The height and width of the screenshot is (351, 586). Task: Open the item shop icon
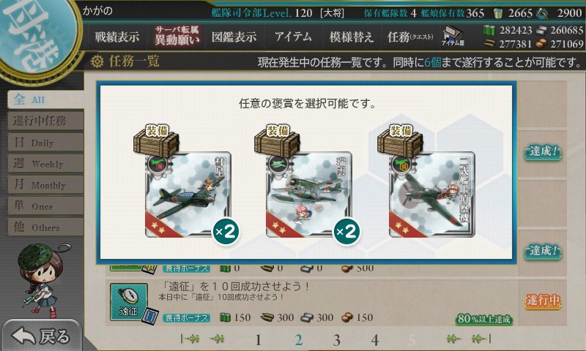(453, 36)
